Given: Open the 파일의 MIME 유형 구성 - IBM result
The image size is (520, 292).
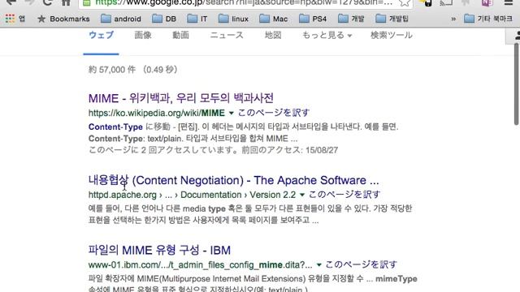Looking at the screenshot, I should click(x=159, y=250).
